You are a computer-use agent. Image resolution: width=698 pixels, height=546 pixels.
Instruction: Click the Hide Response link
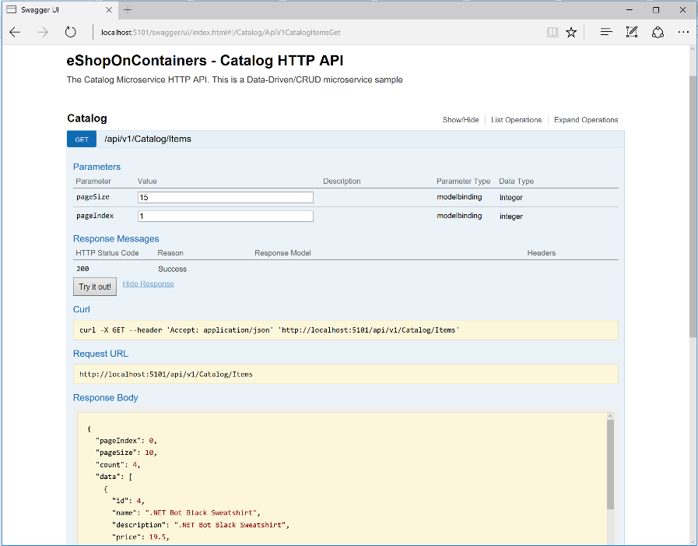(x=148, y=284)
